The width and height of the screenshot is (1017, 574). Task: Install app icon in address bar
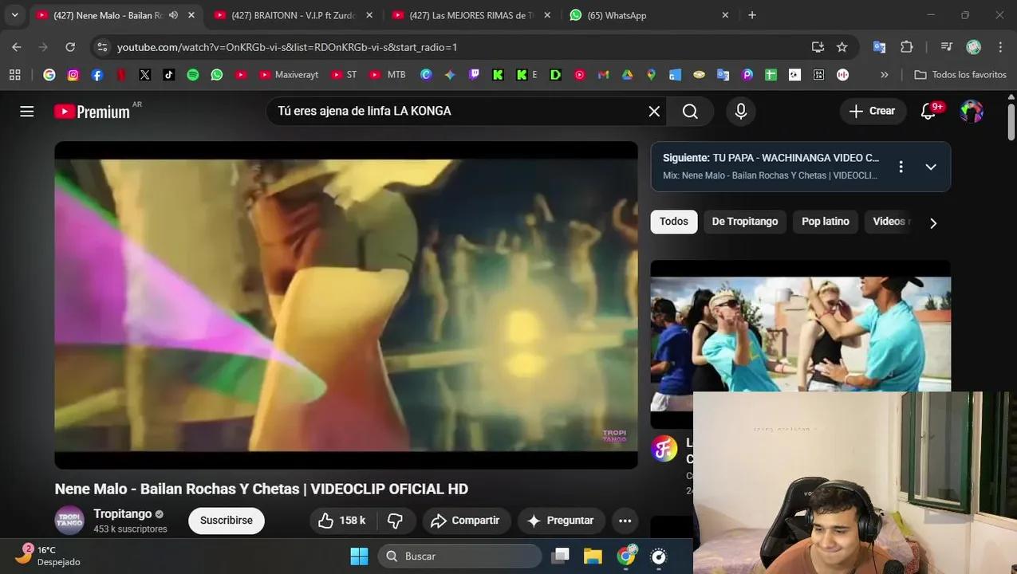tap(818, 47)
